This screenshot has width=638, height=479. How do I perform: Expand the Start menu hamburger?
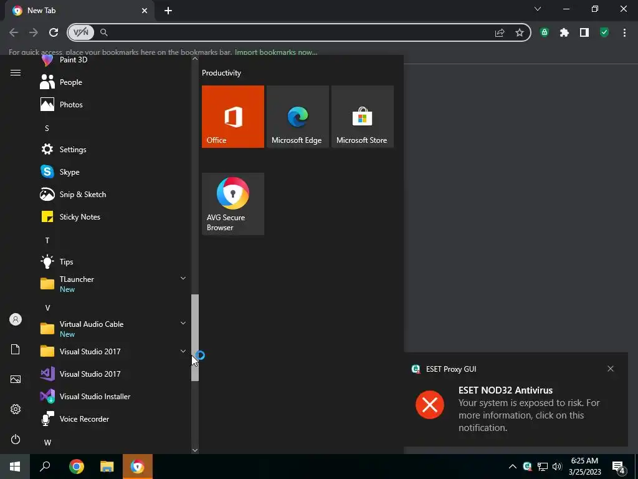(x=16, y=73)
